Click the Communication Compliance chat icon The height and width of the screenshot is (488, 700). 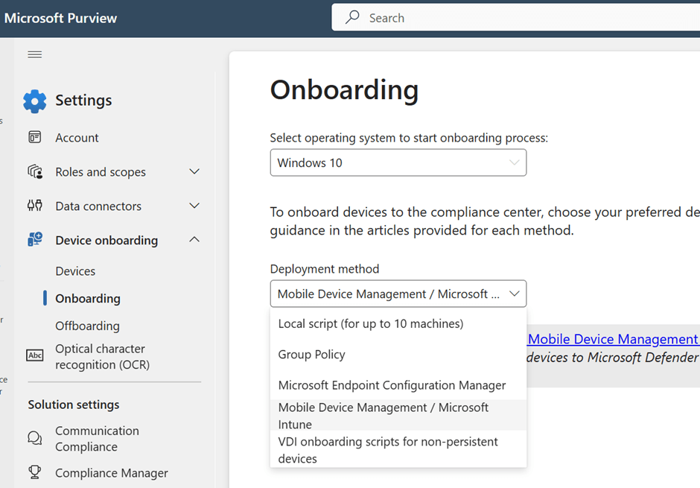[x=34, y=438]
